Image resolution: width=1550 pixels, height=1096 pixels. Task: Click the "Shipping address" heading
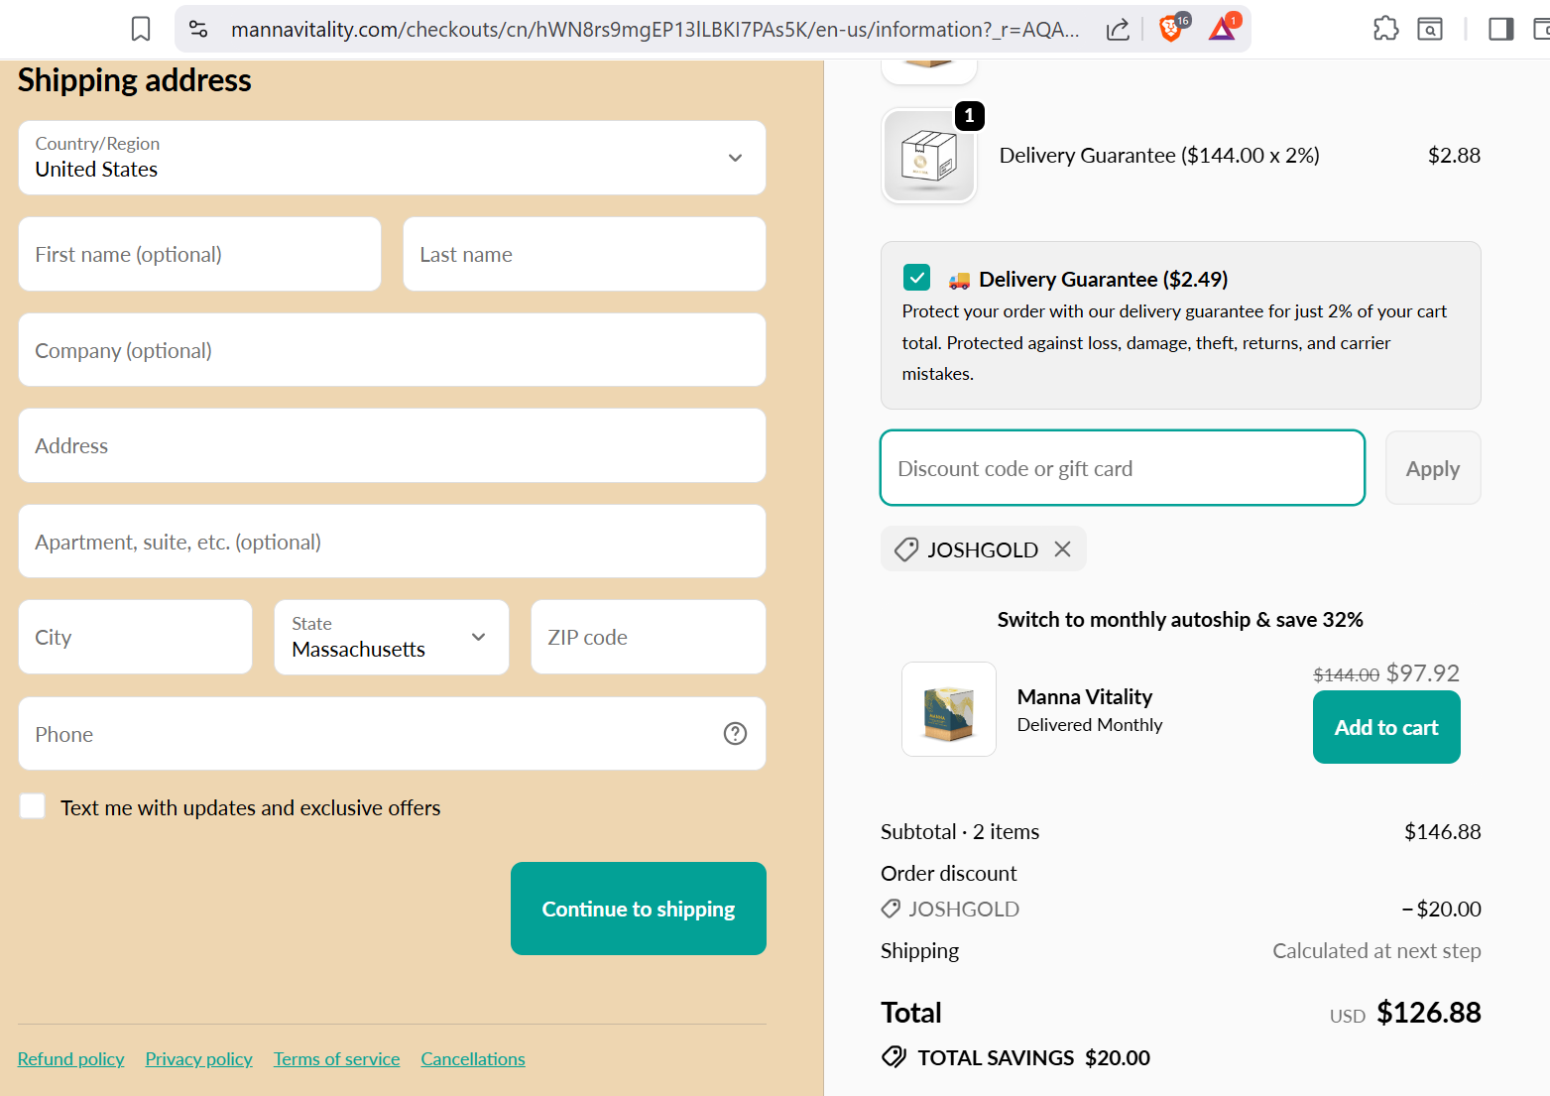135,80
